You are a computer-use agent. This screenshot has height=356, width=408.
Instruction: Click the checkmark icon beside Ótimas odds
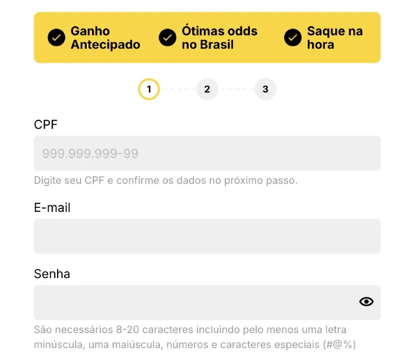pyautogui.click(x=167, y=38)
